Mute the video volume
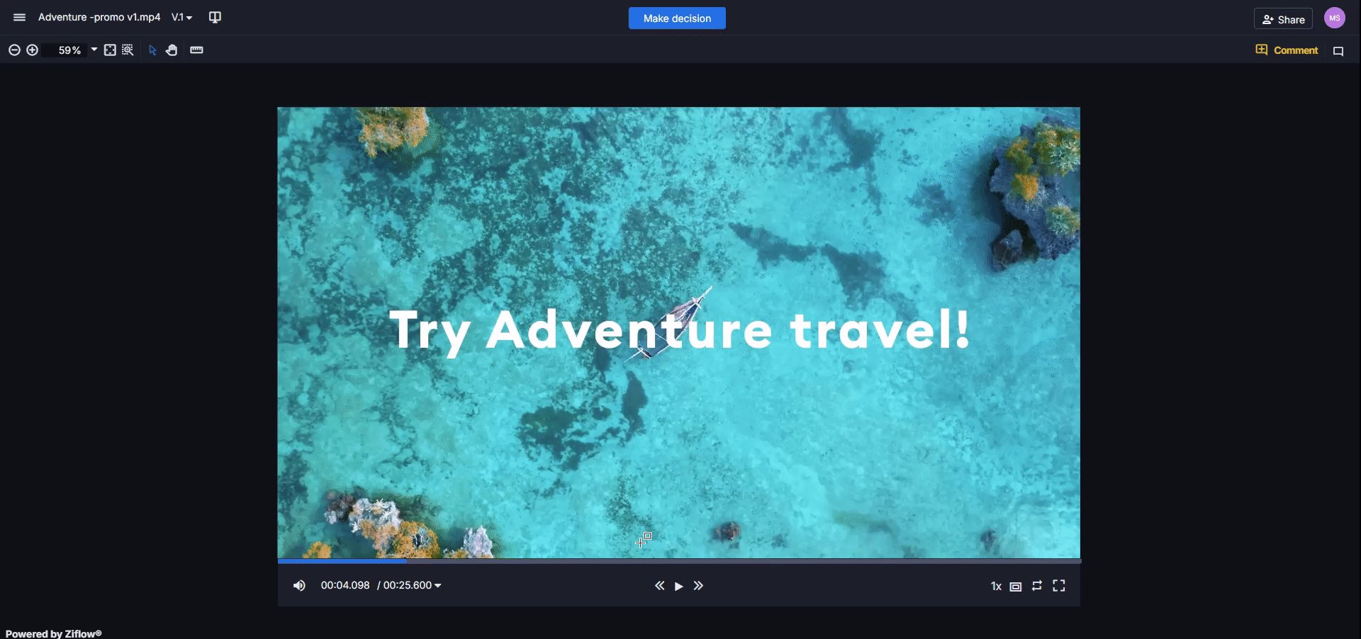Viewport: 1361px width, 639px height. coord(299,586)
